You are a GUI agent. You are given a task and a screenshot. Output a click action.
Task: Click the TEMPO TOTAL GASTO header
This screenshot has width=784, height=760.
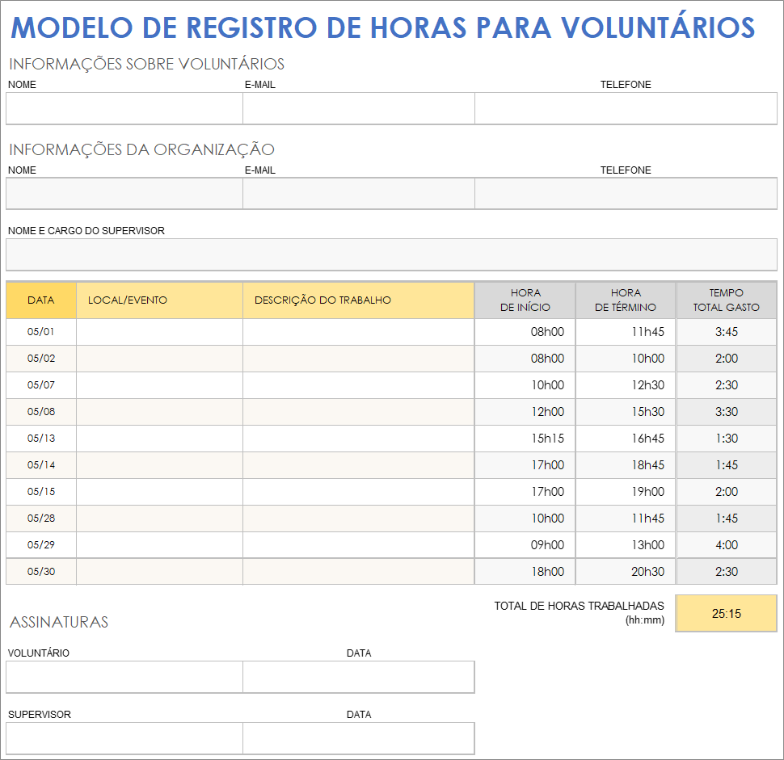pyautogui.click(x=726, y=300)
